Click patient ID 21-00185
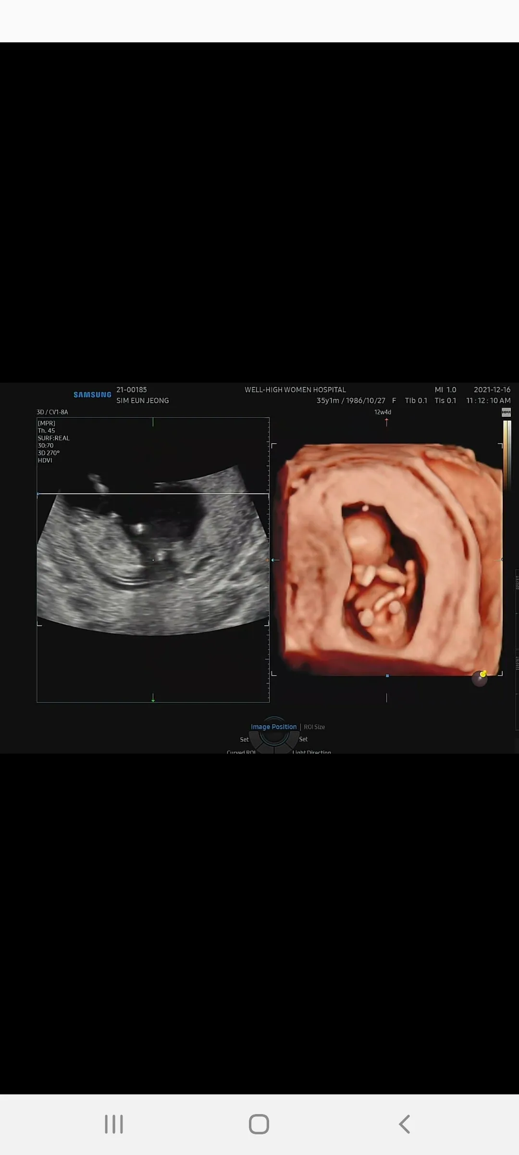 pyautogui.click(x=132, y=390)
